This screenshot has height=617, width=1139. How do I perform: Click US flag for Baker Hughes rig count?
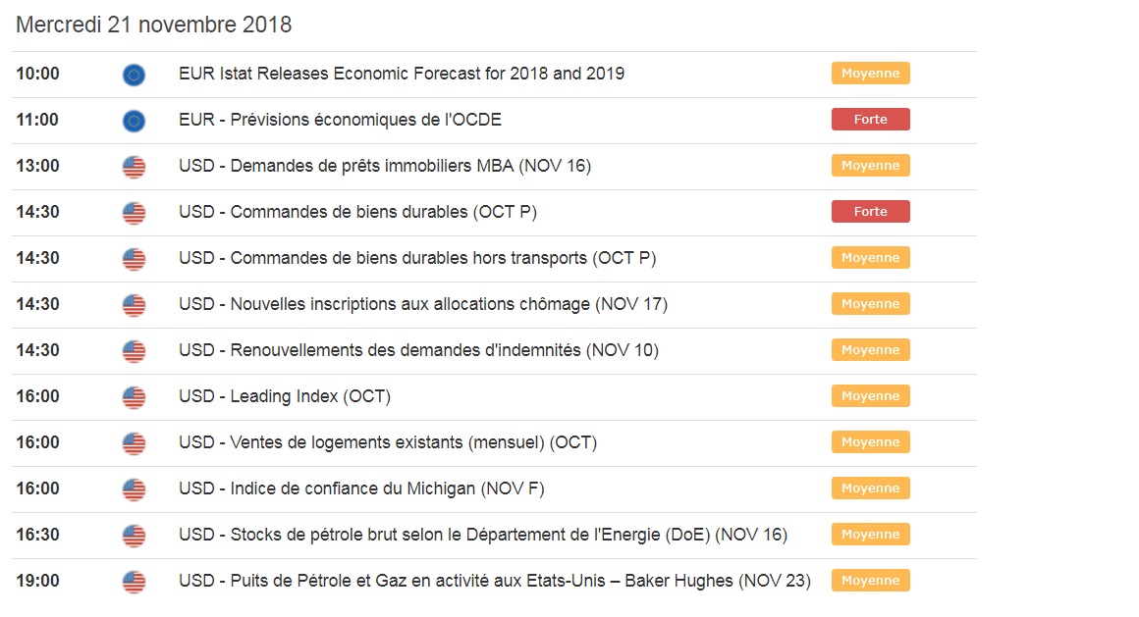[x=134, y=582]
